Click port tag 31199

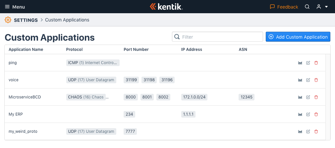(131, 80)
